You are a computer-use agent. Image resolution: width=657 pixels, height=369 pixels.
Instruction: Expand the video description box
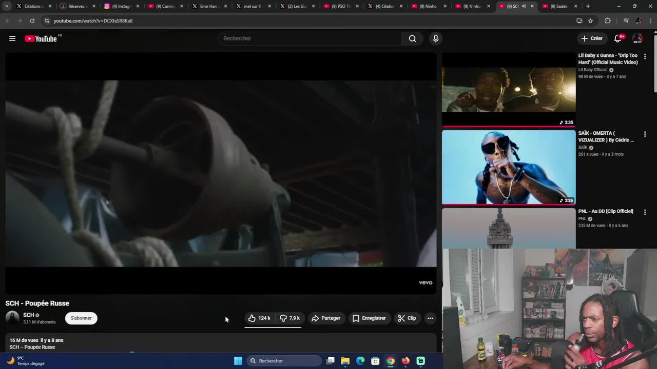[x=221, y=343]
